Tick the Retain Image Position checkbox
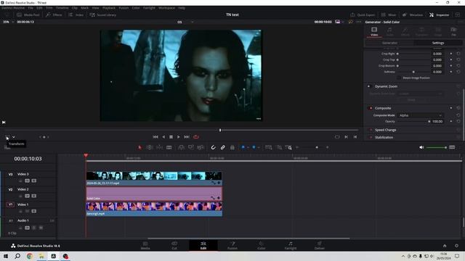 pos(399,78)
